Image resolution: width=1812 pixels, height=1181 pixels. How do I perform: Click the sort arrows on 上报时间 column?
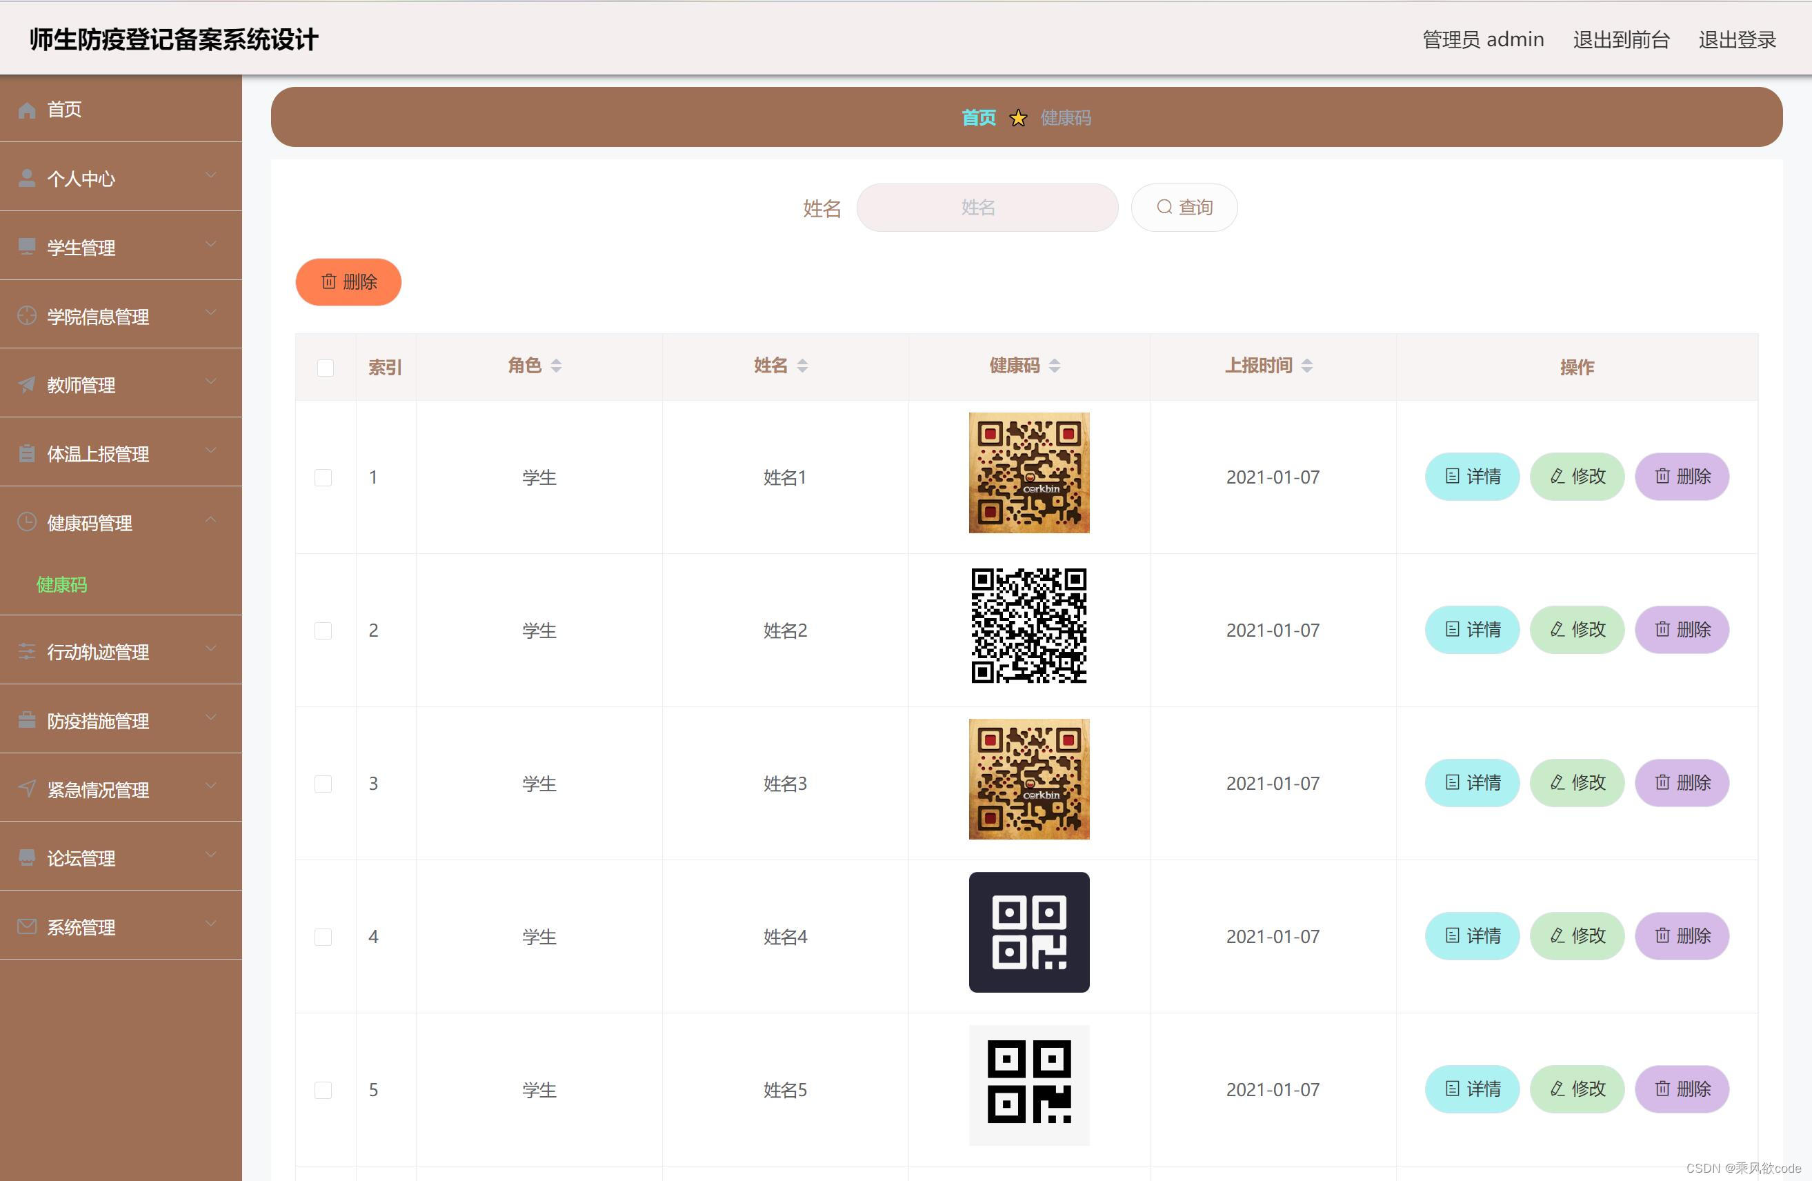1307,366
